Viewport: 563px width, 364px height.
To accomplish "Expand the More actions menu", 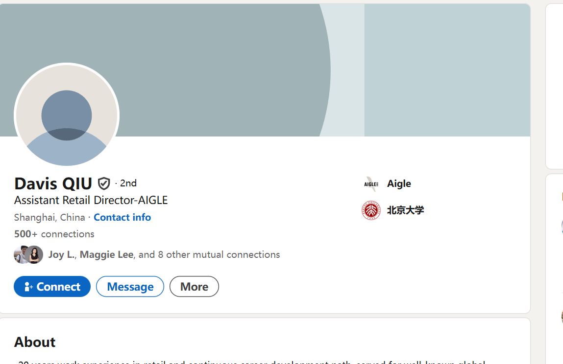I will (x=194, y=287).
